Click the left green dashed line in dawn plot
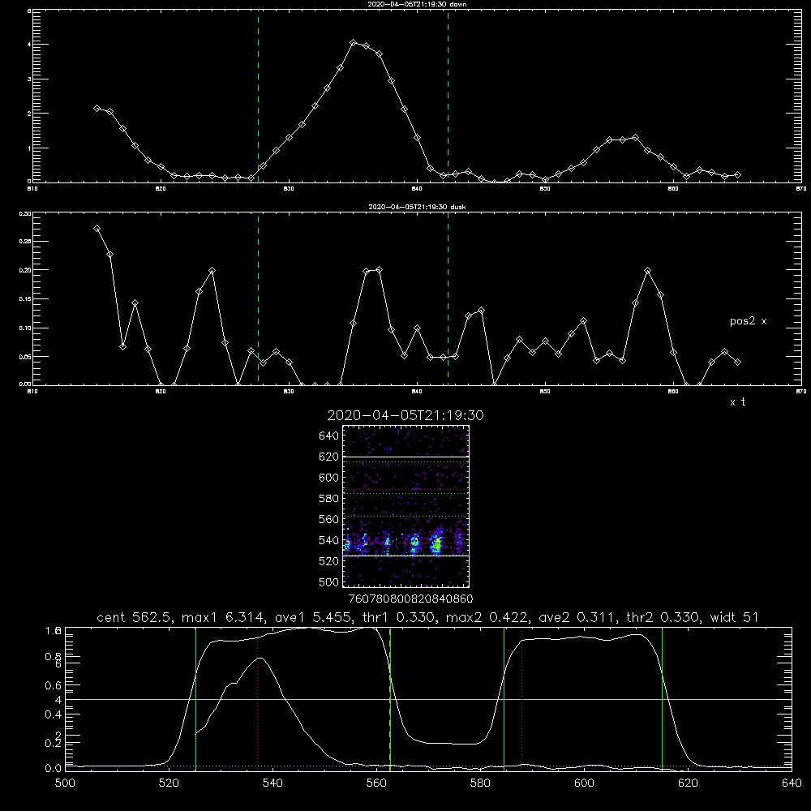The image size is (811, 811). 258,97
